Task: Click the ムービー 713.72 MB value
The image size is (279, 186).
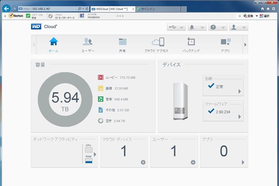Action: (x=128, y=78)
